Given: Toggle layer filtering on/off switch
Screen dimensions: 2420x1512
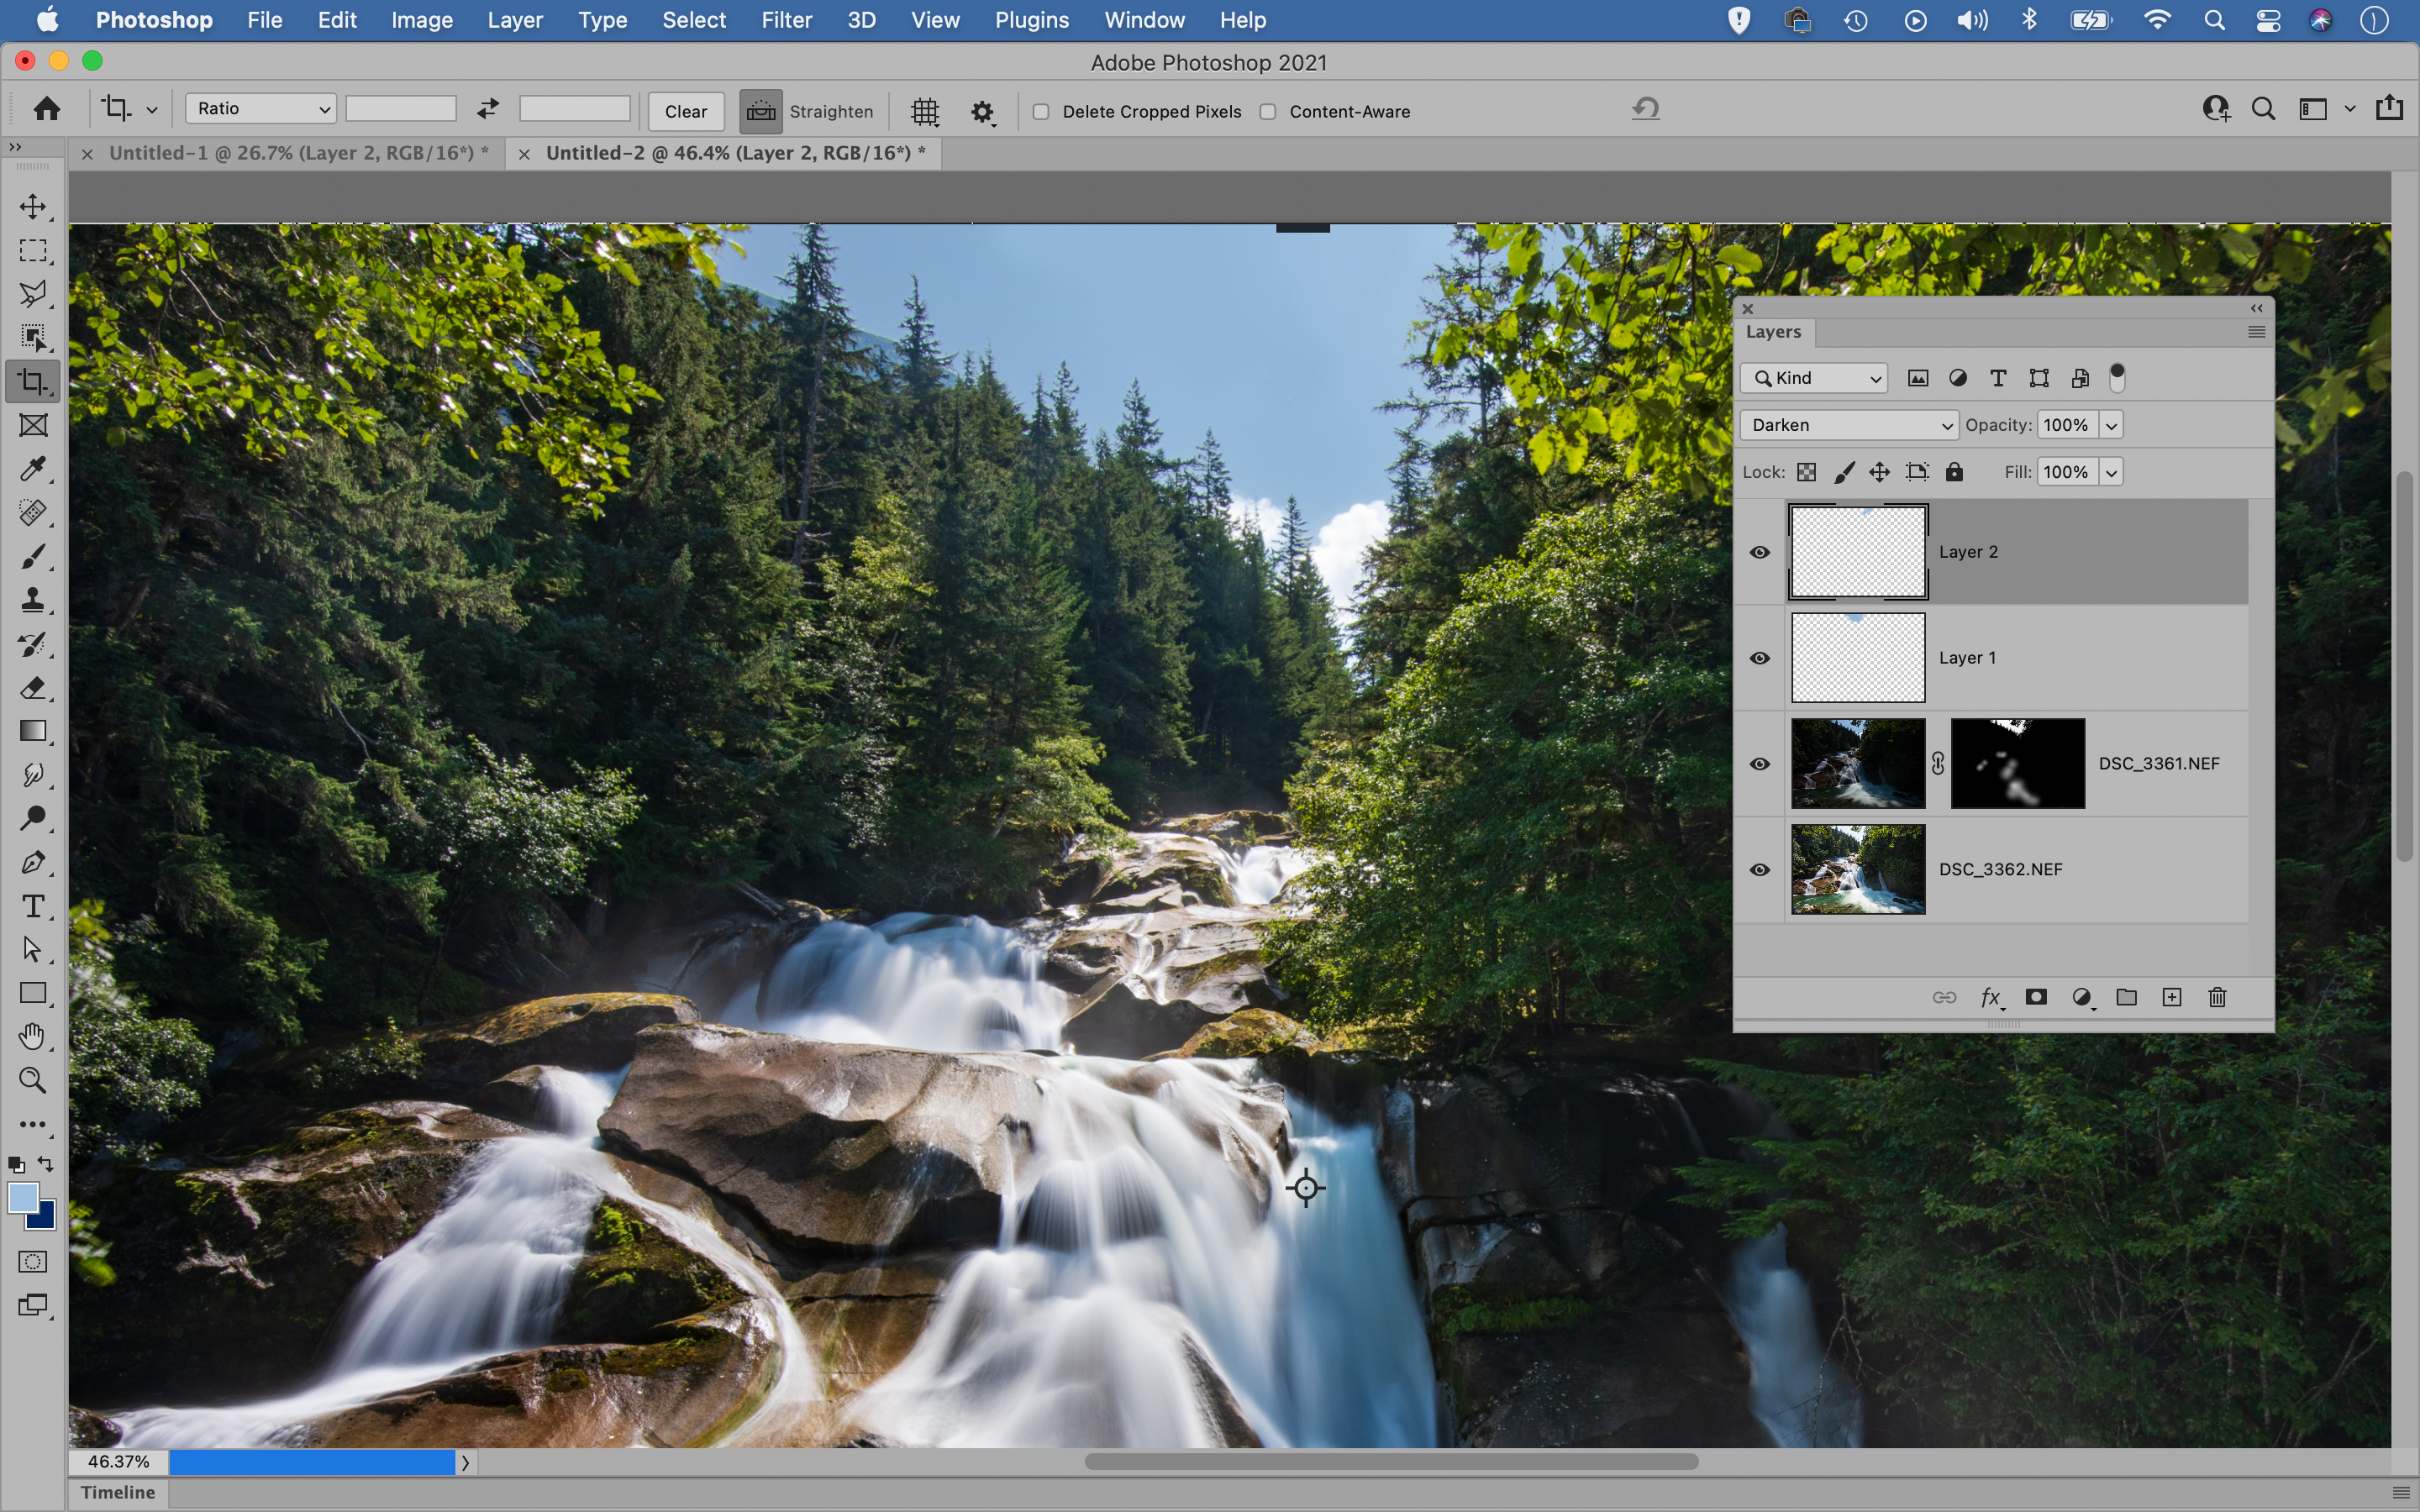Looking at the screenshot, I should tap(2117, 378).
